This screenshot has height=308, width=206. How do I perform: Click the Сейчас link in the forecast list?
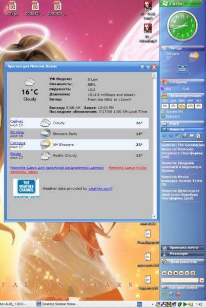[x=17, y=121]
